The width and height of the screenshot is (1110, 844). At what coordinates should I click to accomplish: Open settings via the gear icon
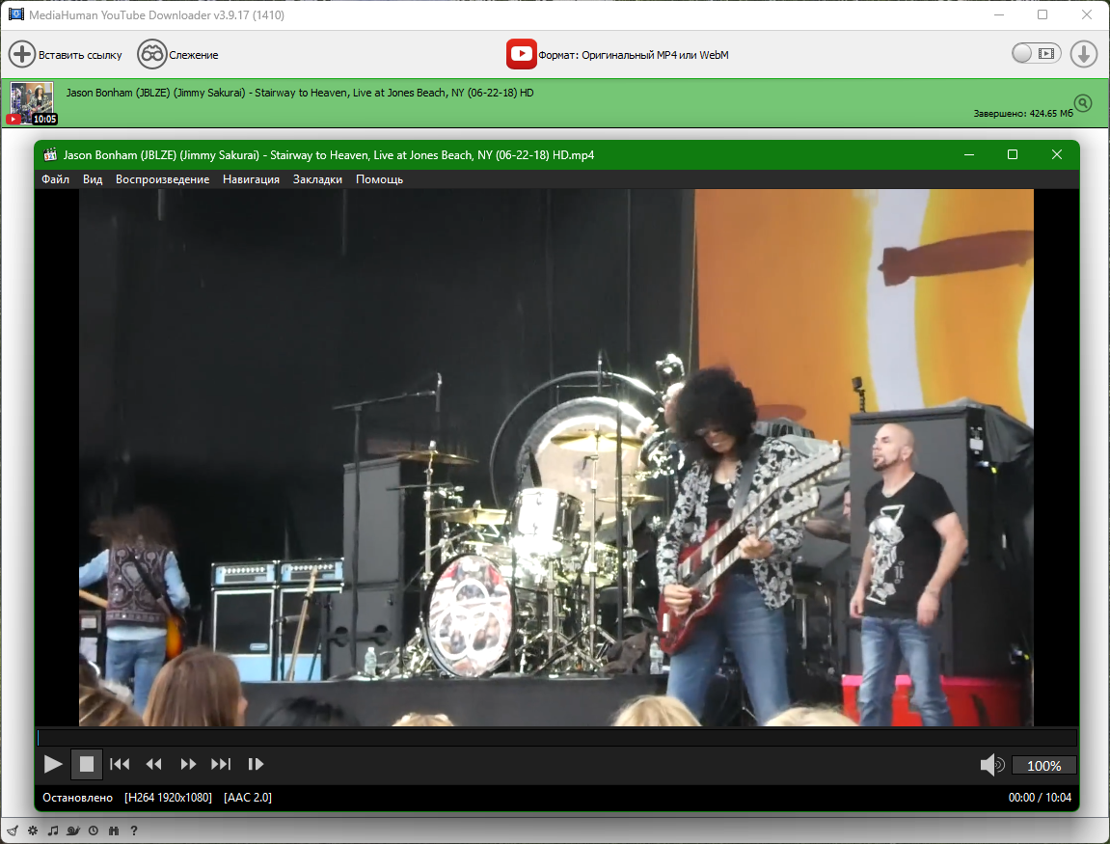click(33, 830)
